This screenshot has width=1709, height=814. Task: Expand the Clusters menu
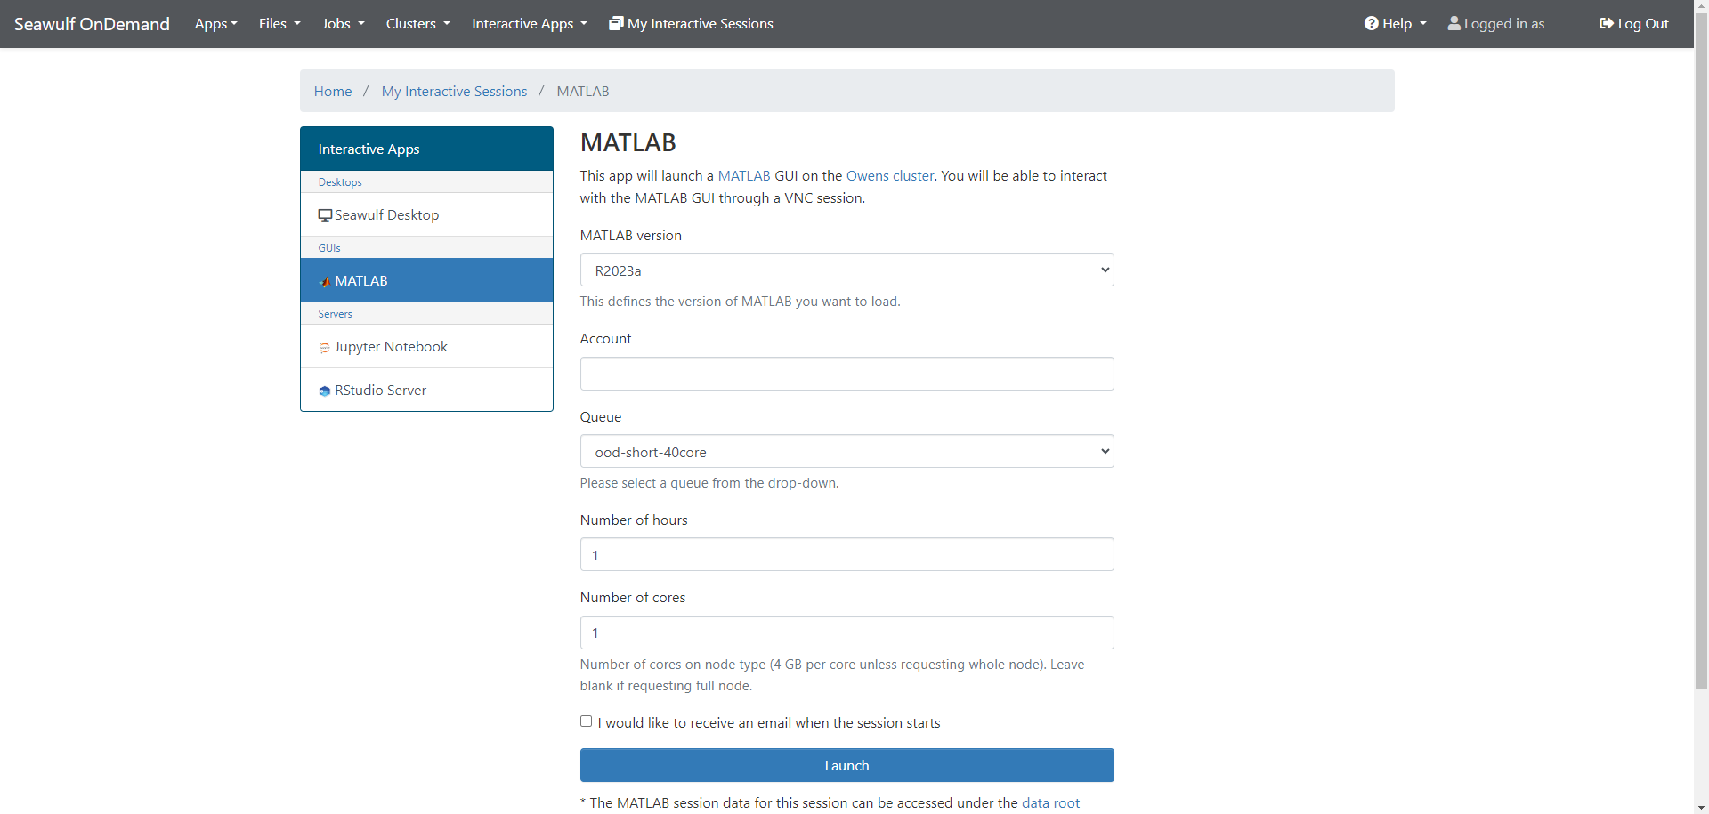click(x=417, y=24)
